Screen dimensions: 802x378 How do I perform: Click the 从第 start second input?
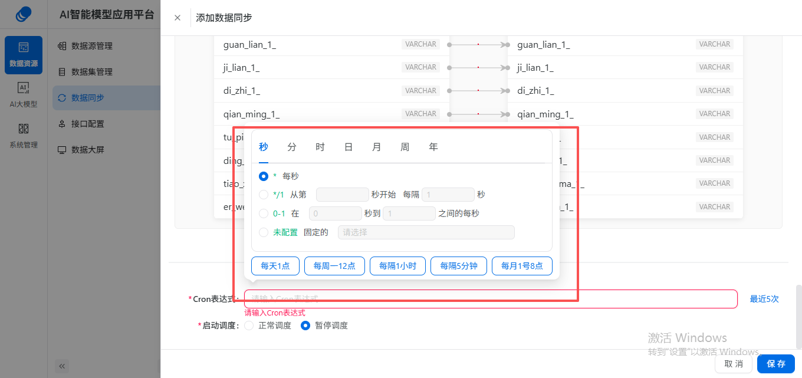point(343,195)
